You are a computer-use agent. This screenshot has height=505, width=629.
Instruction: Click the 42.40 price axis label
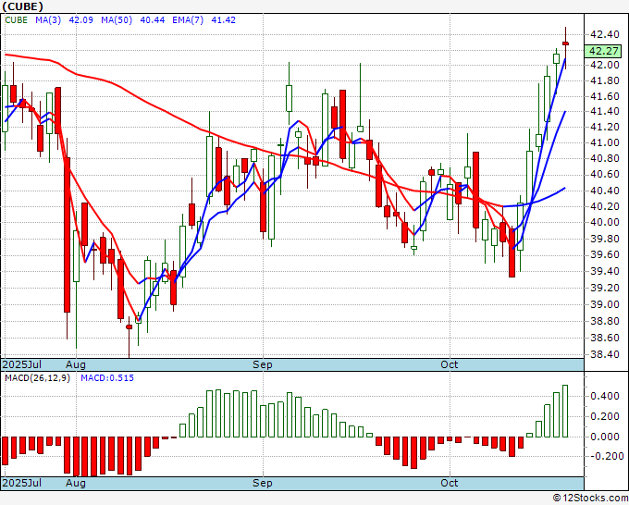point(605,34)
